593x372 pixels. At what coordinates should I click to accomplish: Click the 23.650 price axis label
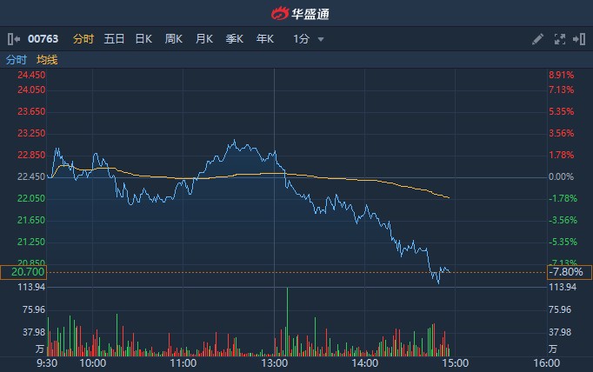[31, 111]
